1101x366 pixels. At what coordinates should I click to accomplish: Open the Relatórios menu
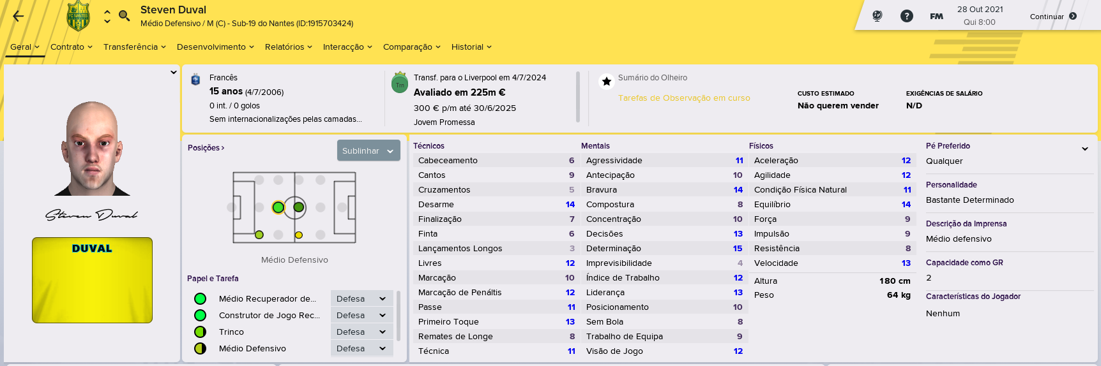[289, 47]
